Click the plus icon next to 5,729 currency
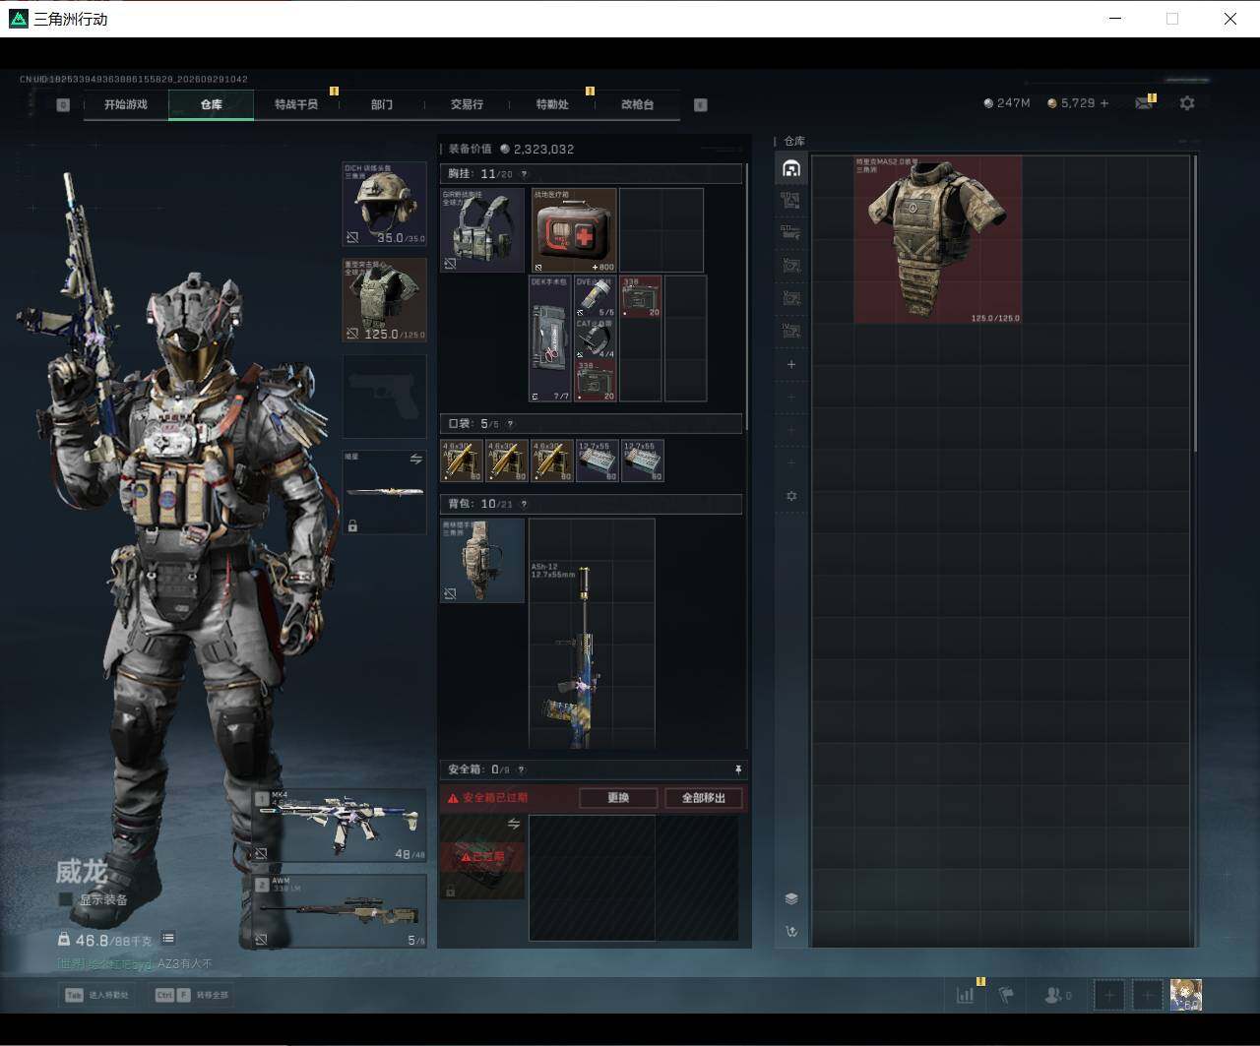 pyautogui.click(x=1104, y=102)
